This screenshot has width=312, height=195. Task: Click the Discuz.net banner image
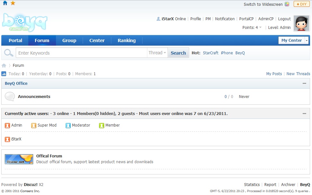coord(19,159)
